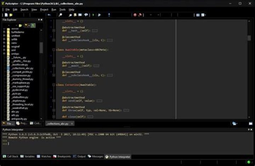Screen dimensions: 255x166
Task: Click the white window-panel toolbar icon beside the speech bubble
Action: tap(80, 15)
